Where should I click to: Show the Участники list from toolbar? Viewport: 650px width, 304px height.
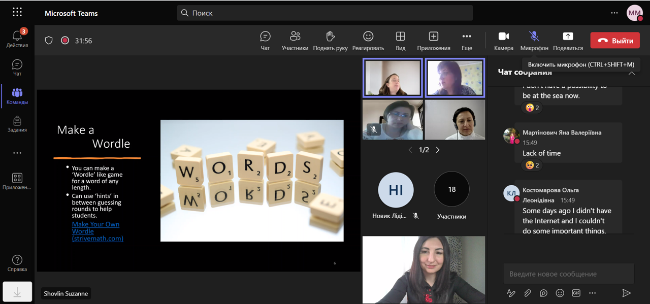295,41
